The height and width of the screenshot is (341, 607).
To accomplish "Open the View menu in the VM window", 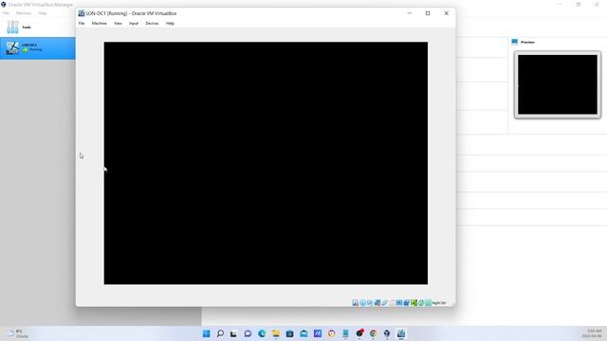I will pos(118,23).
